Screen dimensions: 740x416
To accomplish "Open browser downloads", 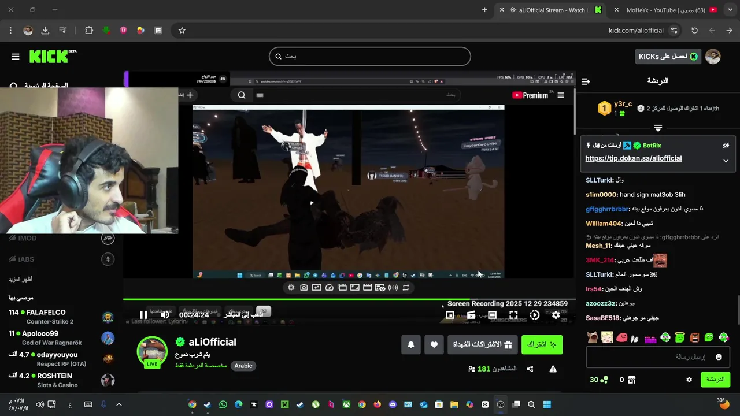I will [45, 31].
